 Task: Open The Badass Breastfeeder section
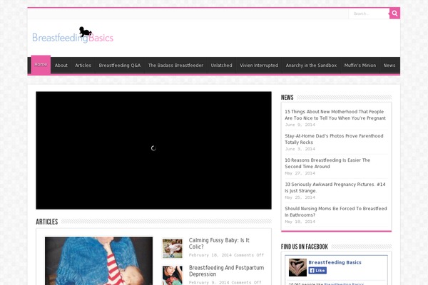175,66
